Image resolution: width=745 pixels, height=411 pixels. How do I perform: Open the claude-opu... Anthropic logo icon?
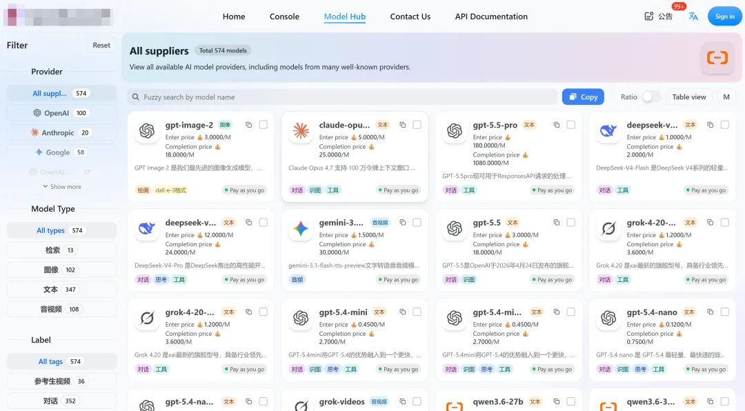[x=301, y=130]
